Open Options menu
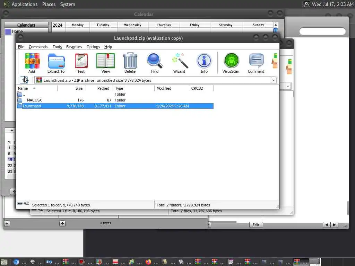This screenshot has height=266, width=355. pos(93,47)
